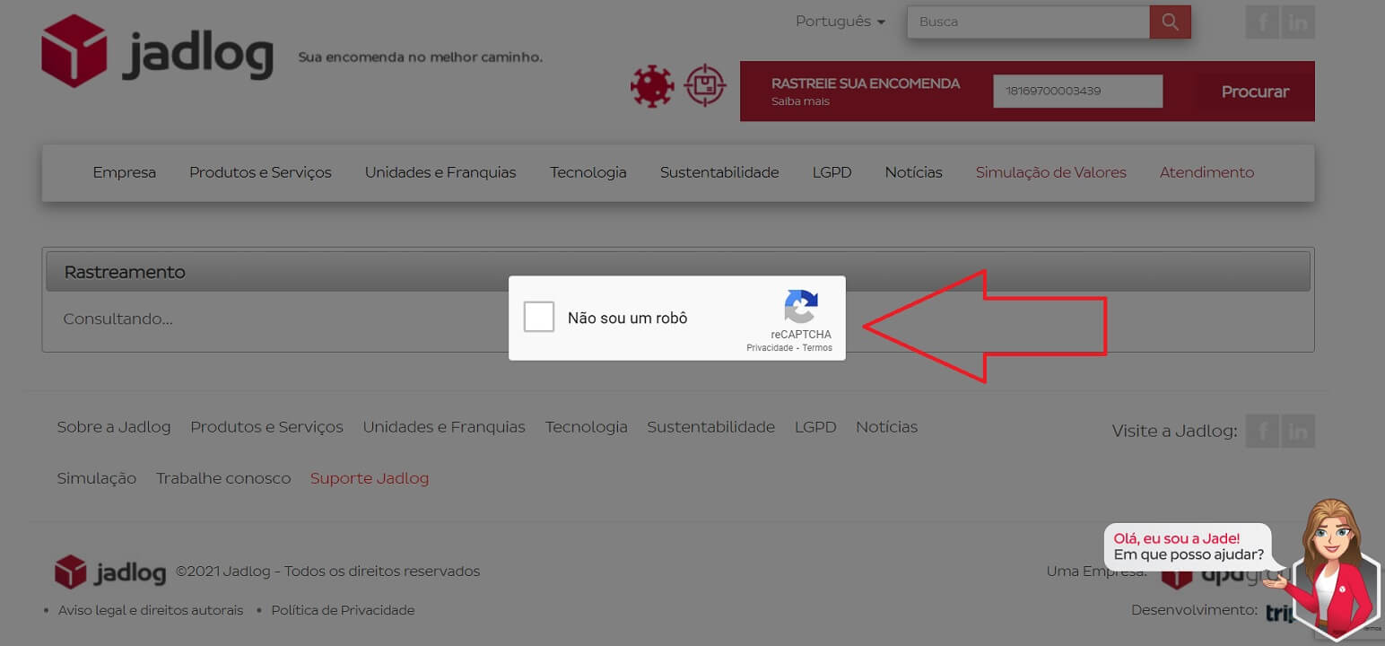1385x646 pixels.
Task: Click the package tracking target icon
Action: coord(705,86)
